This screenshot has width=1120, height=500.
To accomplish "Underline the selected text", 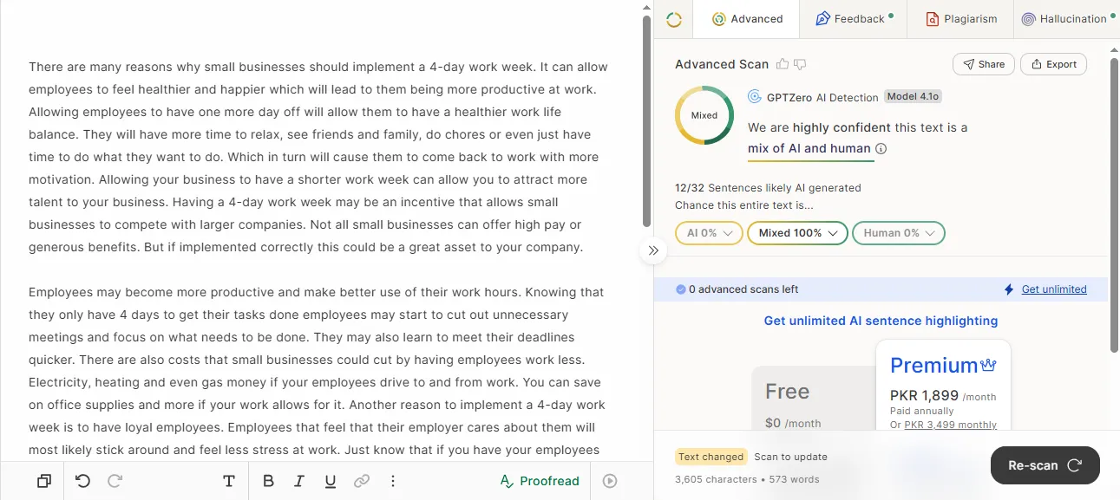I will pos(330,481).
